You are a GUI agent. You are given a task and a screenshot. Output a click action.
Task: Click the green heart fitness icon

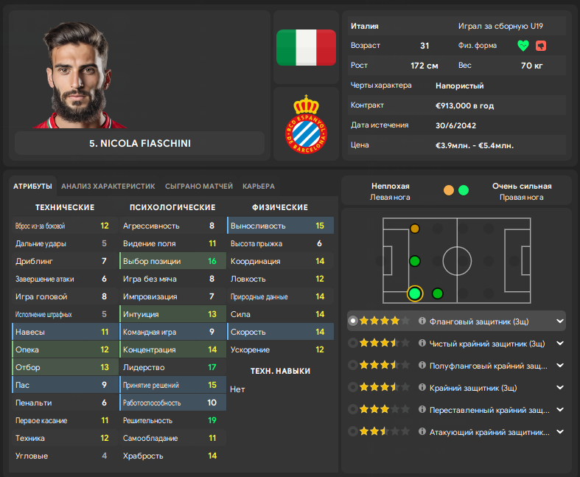[523, 46]
